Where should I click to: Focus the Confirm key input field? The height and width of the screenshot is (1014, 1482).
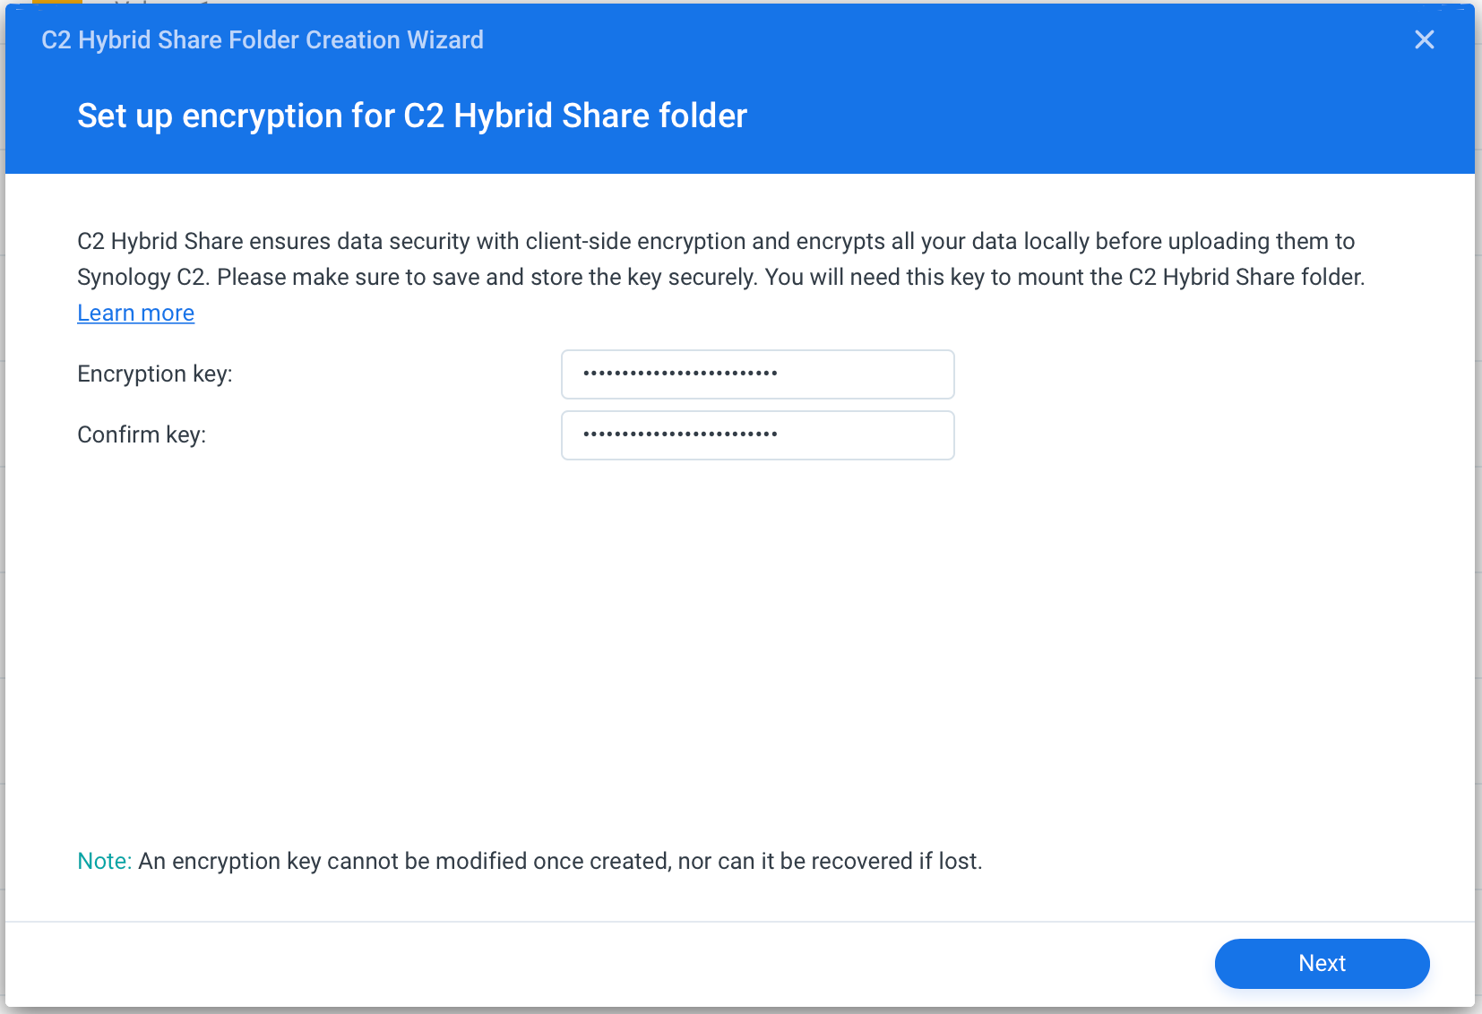pos(757,435)
